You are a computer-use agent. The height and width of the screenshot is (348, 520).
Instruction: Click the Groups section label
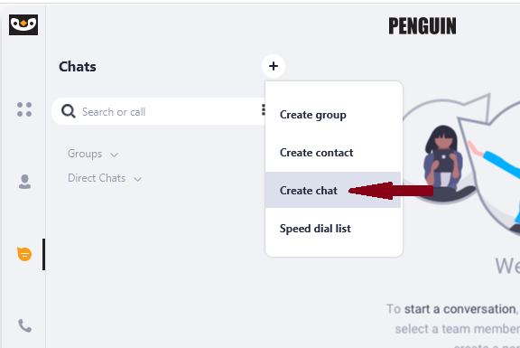[x=85, y=154]
